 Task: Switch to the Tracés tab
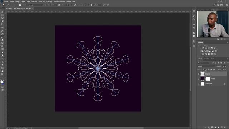pos(213,59)
